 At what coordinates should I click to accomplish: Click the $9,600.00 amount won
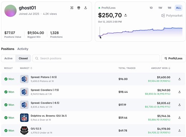163,77
